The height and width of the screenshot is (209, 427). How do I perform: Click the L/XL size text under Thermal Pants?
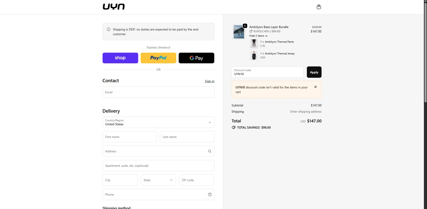263,46
